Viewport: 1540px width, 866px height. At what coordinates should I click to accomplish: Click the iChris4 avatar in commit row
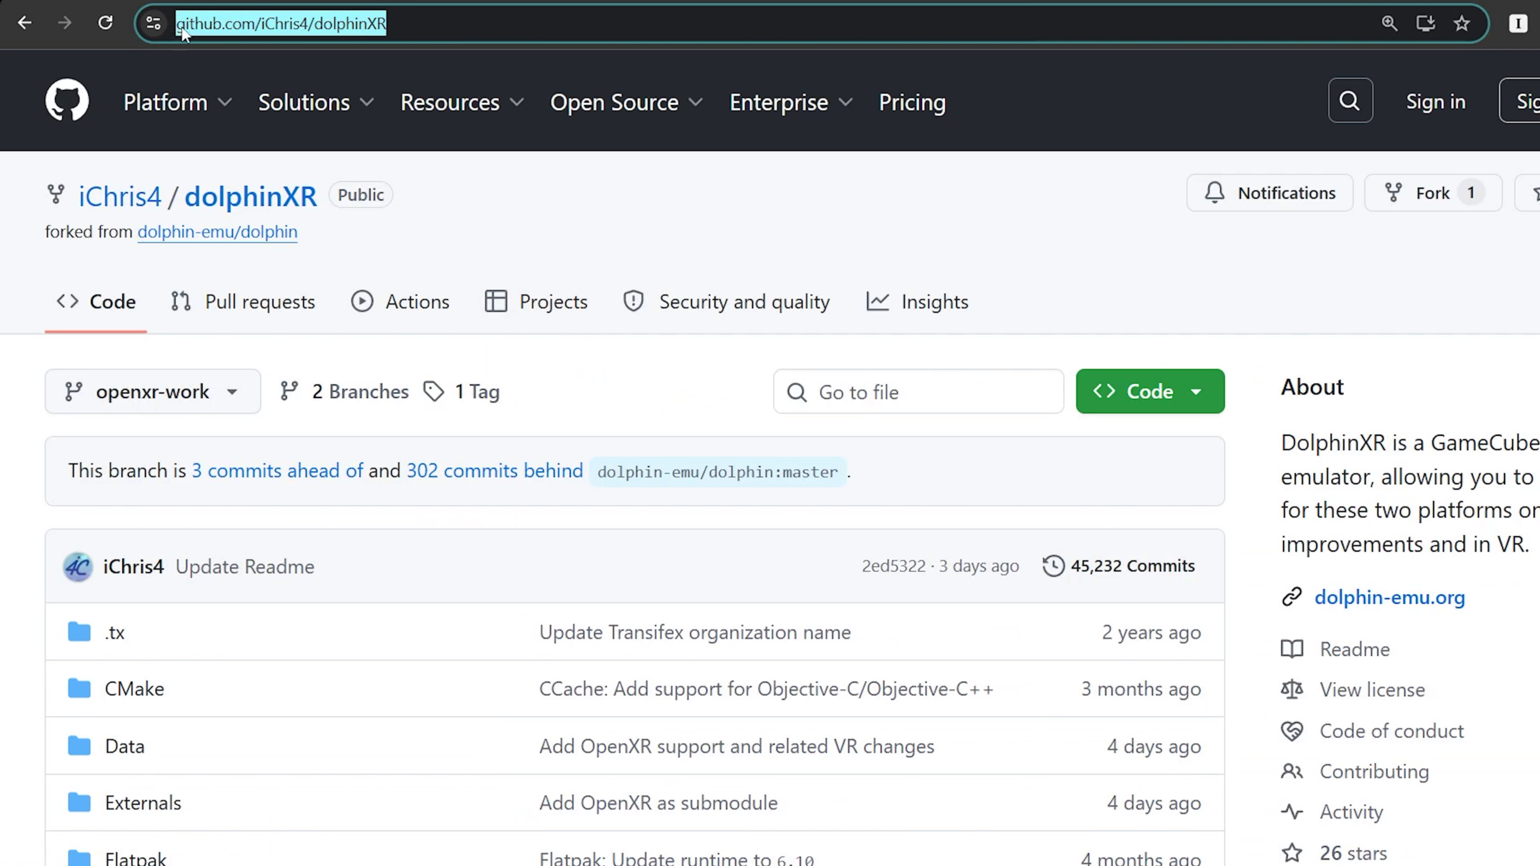78,567
